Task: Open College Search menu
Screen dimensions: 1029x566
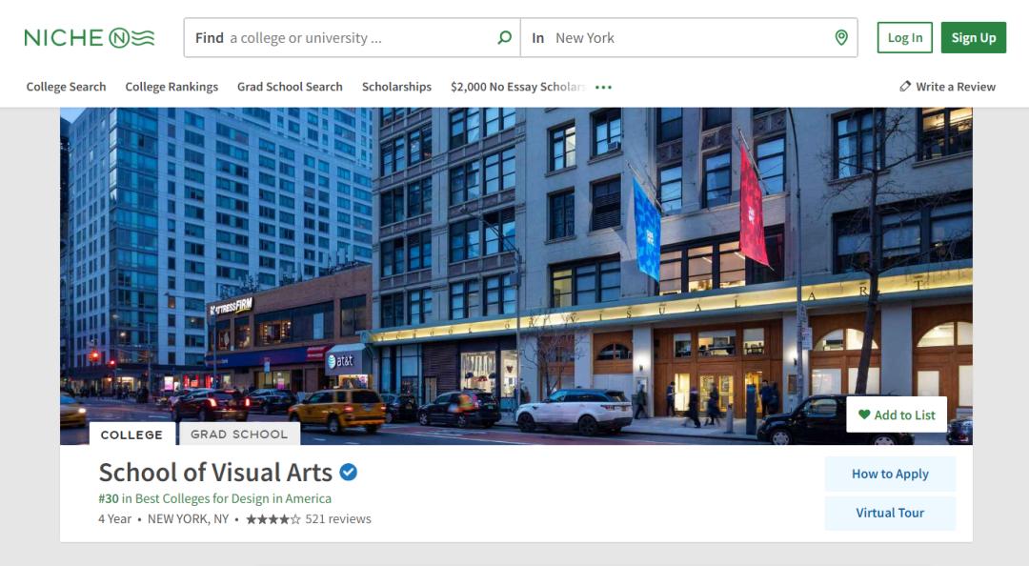Action: [x=67, y=87]
